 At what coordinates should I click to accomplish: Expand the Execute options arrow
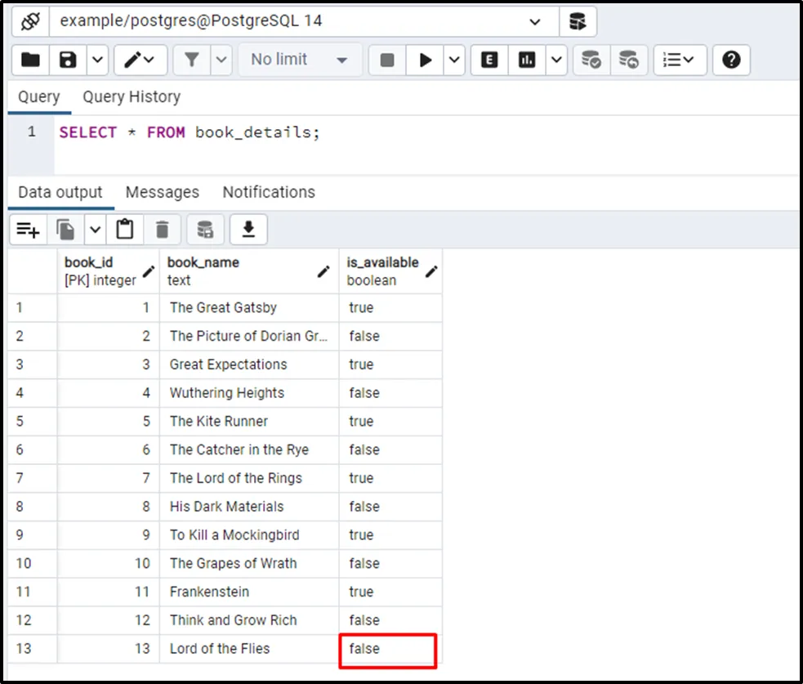click(454, 60)
